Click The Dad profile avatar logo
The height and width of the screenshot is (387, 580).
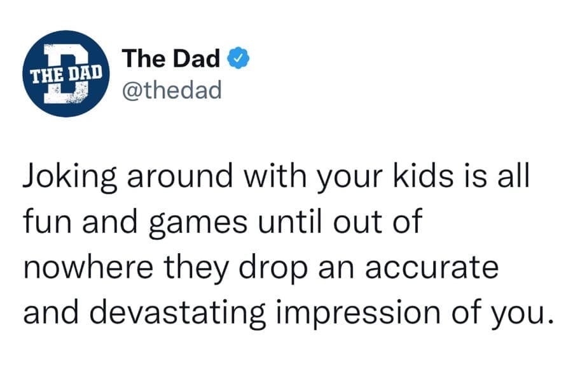point(67,74)
